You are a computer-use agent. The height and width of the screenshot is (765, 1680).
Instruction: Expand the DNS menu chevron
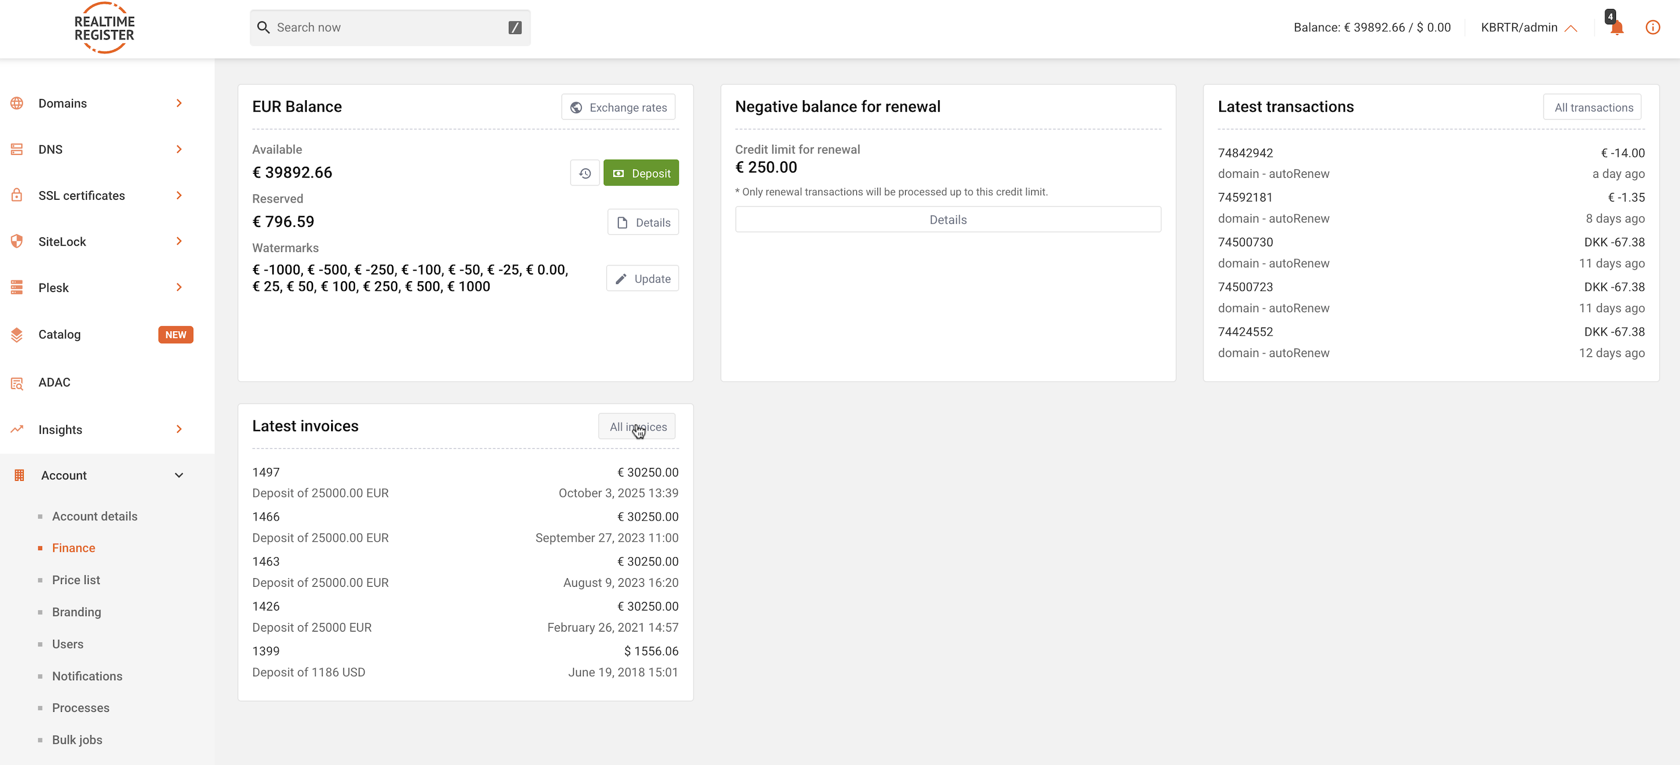pyautogui.click(x=179, y=149)
